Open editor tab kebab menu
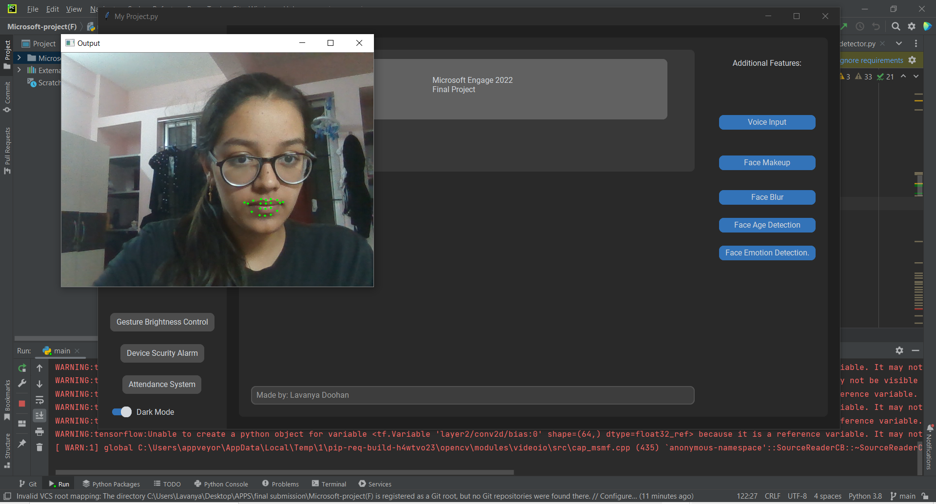The image size is (936, 504). [916, 43]
